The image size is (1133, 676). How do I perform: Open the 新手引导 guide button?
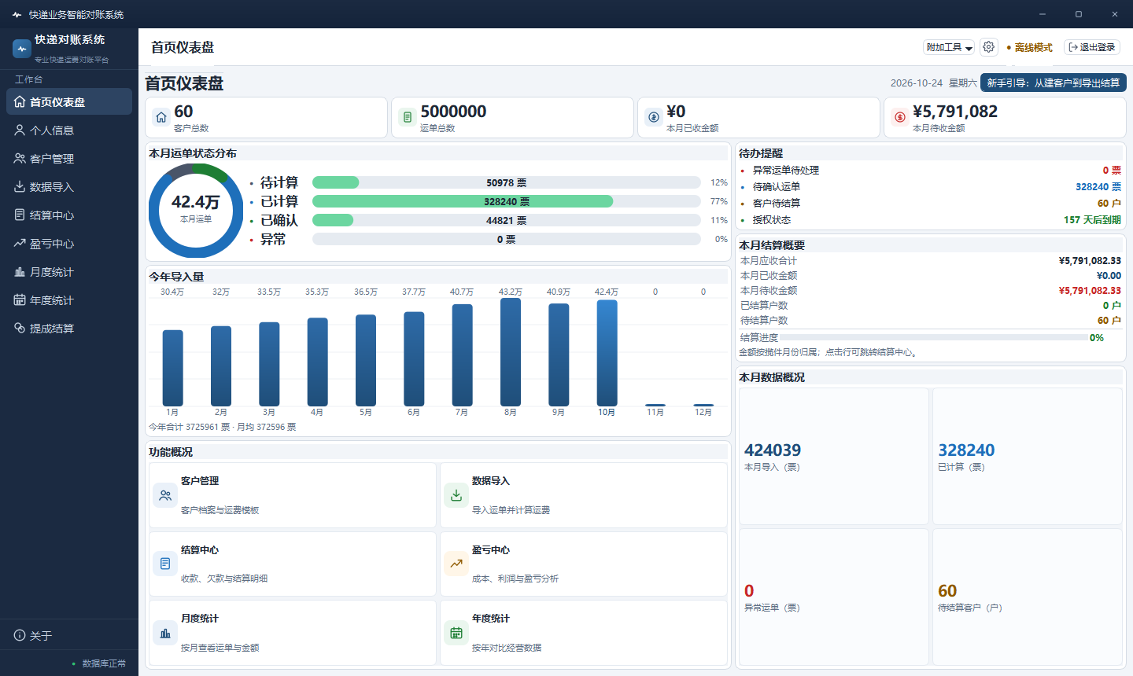pos(1054,83)
